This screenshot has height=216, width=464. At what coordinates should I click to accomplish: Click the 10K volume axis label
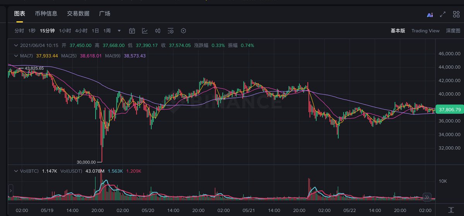click(x=443, y=181)
